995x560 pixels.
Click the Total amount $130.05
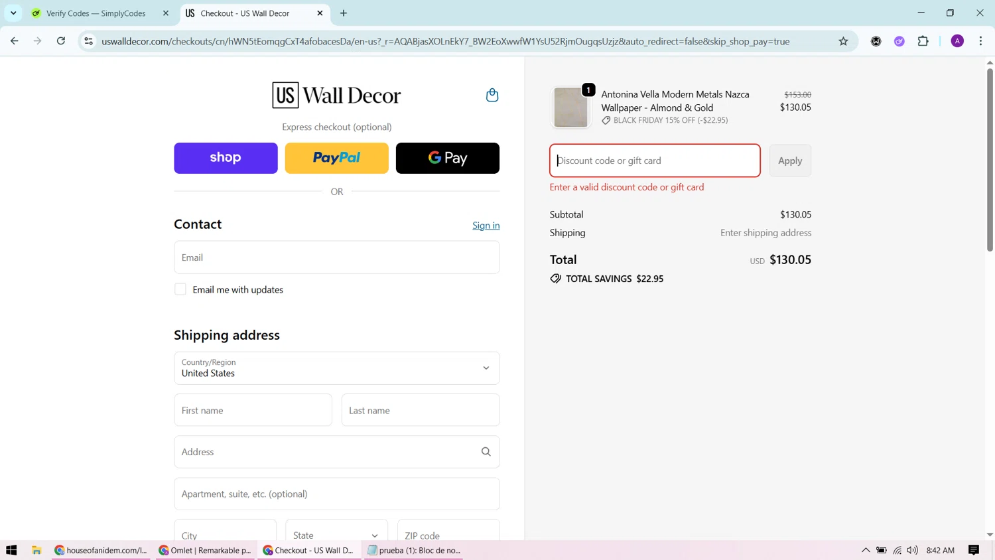pos(790,259)
